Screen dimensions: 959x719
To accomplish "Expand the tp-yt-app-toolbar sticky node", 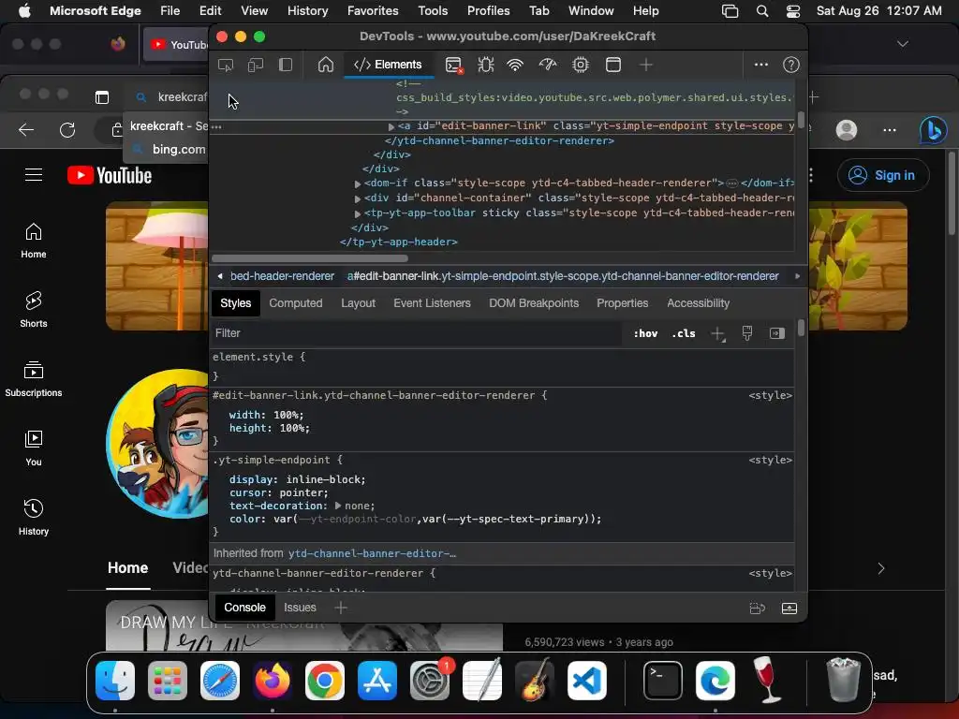I will [357, 213].
